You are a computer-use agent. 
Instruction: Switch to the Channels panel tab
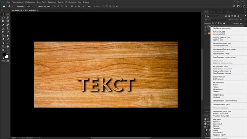[x=213, y=12]
